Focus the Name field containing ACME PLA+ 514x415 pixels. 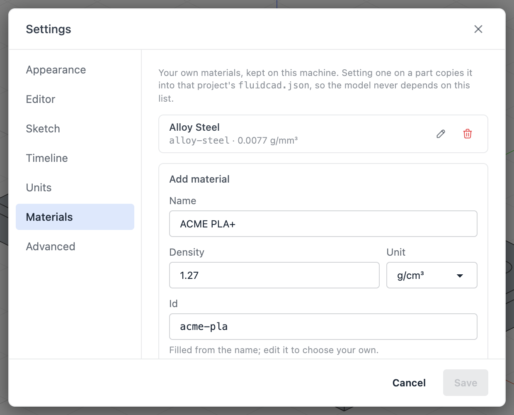click(x=323, y=224)
